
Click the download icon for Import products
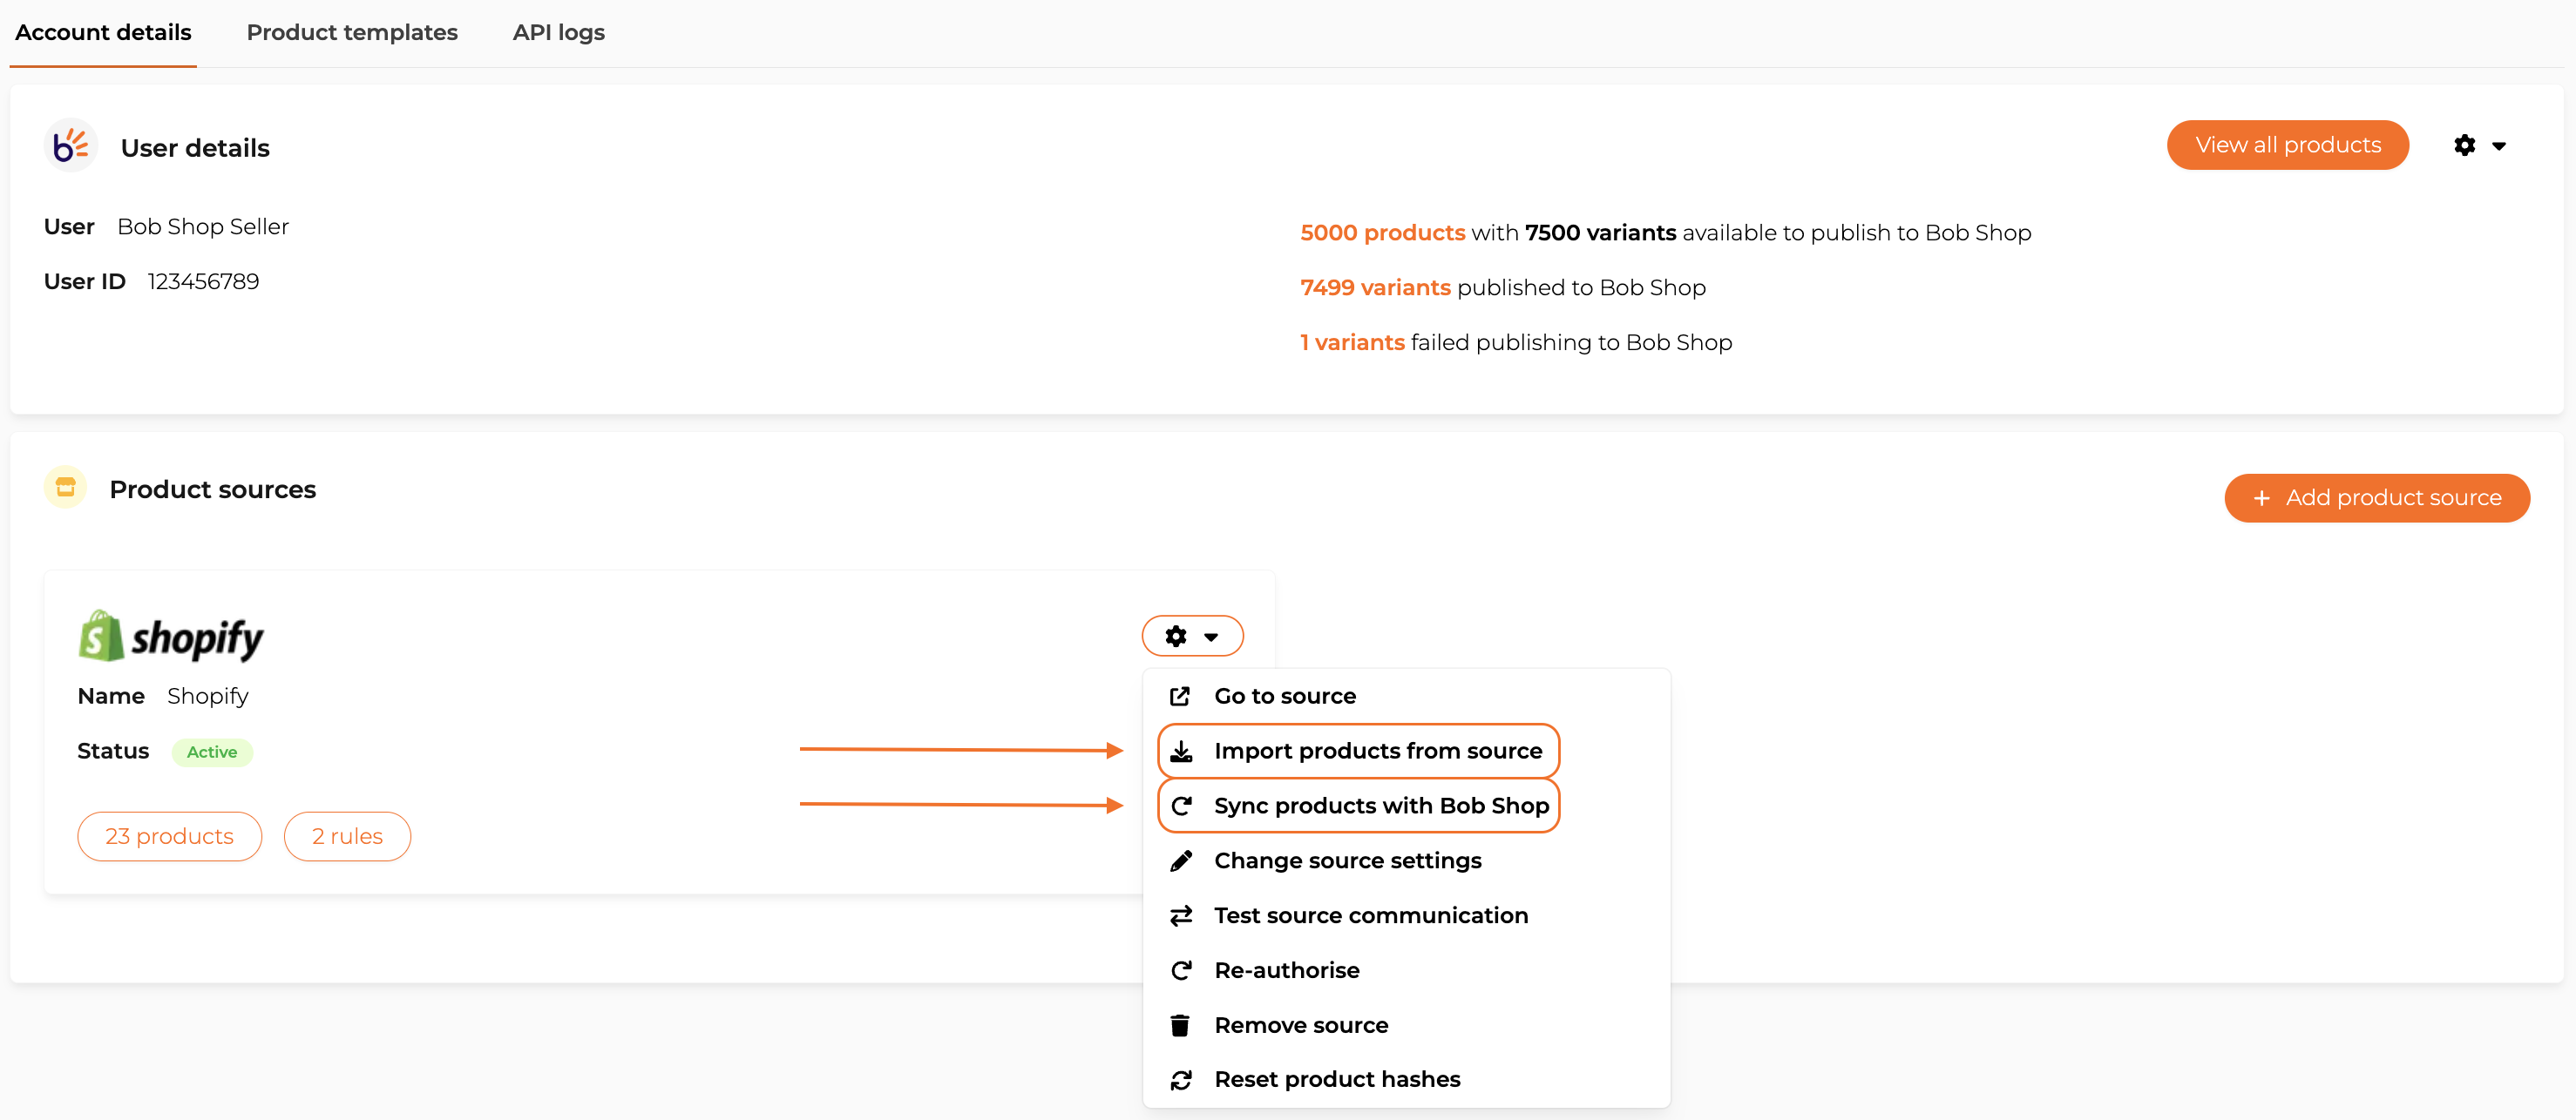pos(1181,752)
